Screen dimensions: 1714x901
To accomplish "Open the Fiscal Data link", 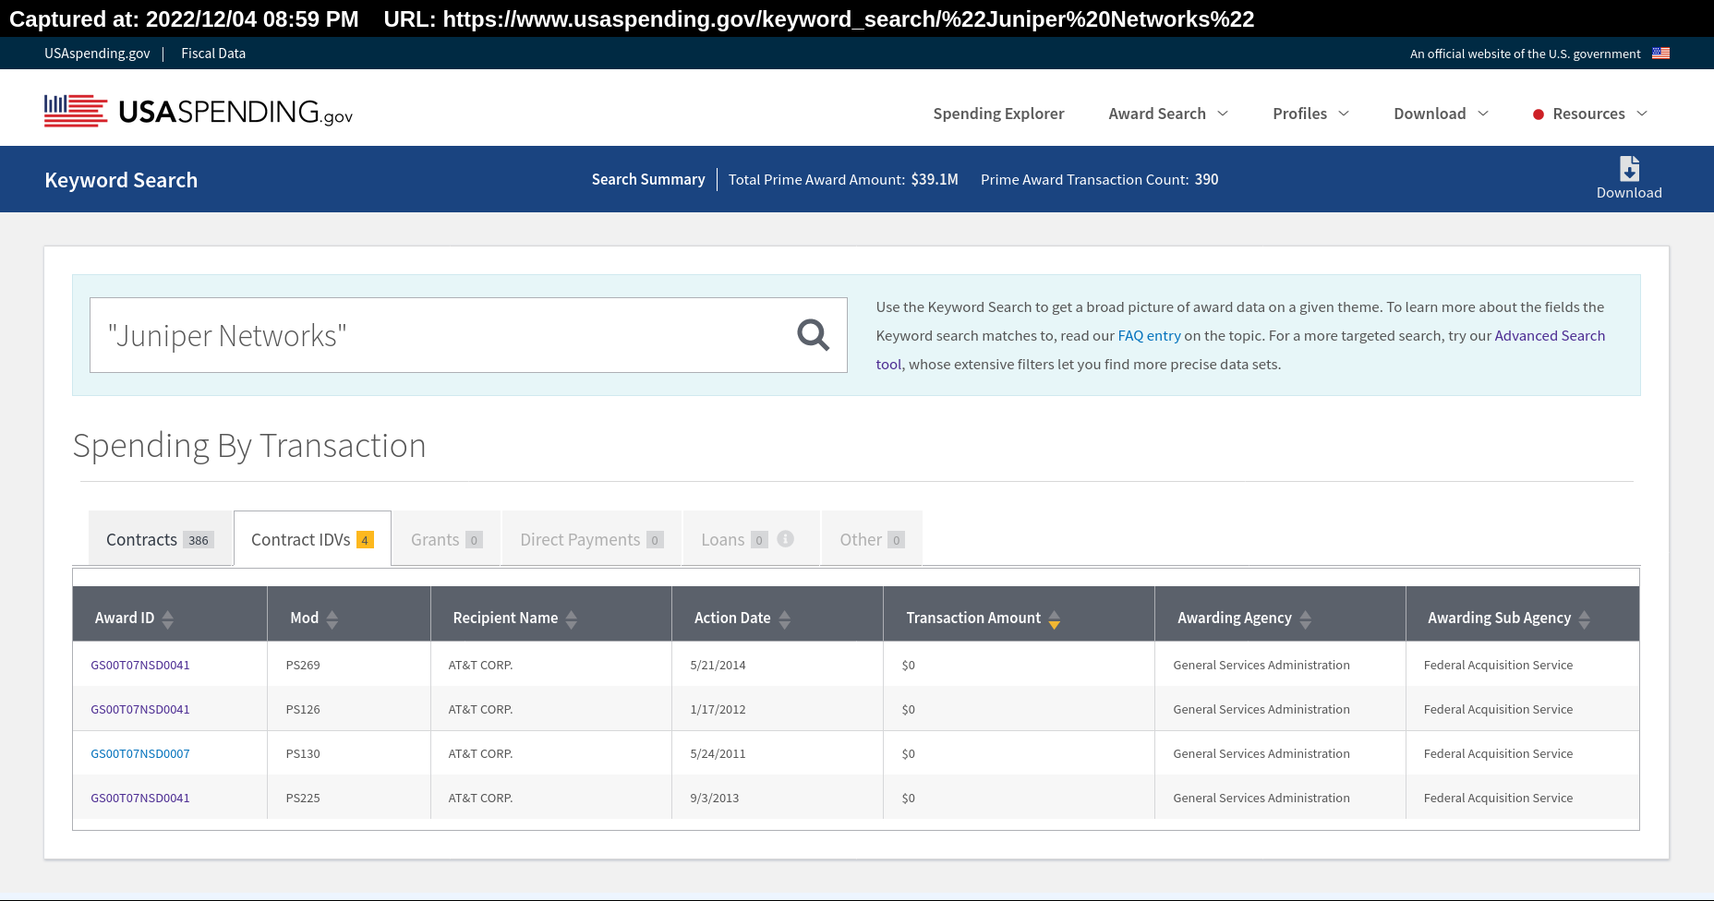I will point(213,54).
